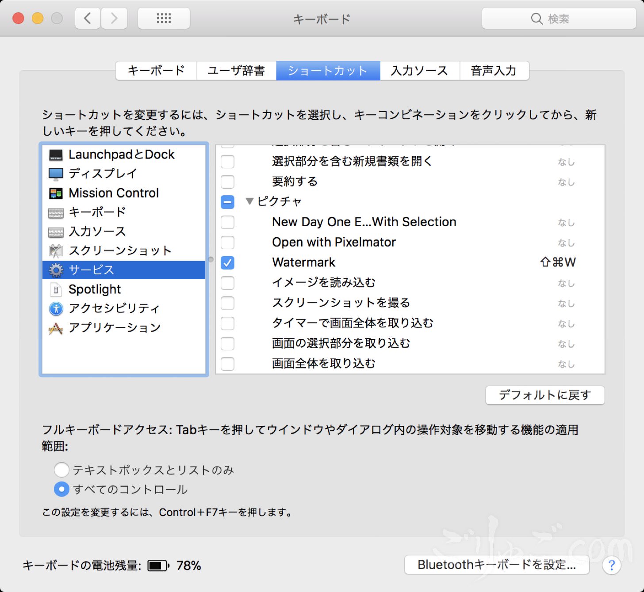
Task: Open the show-all preferences grid icon
Action: point(164,19)
